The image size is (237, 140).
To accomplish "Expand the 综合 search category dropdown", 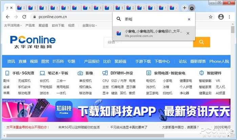I will tap(113, 42).
